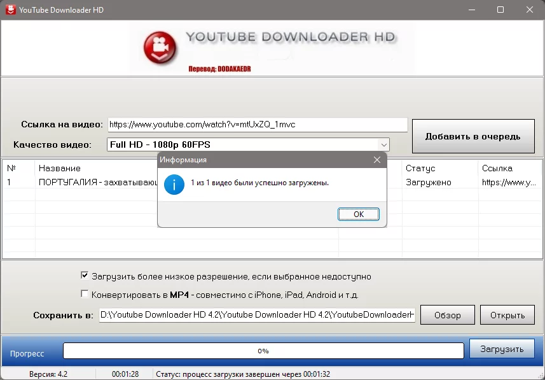Confirm the dialog by clicking OK
This screenshot has height=380, width=545.
[x=358, y=214]
